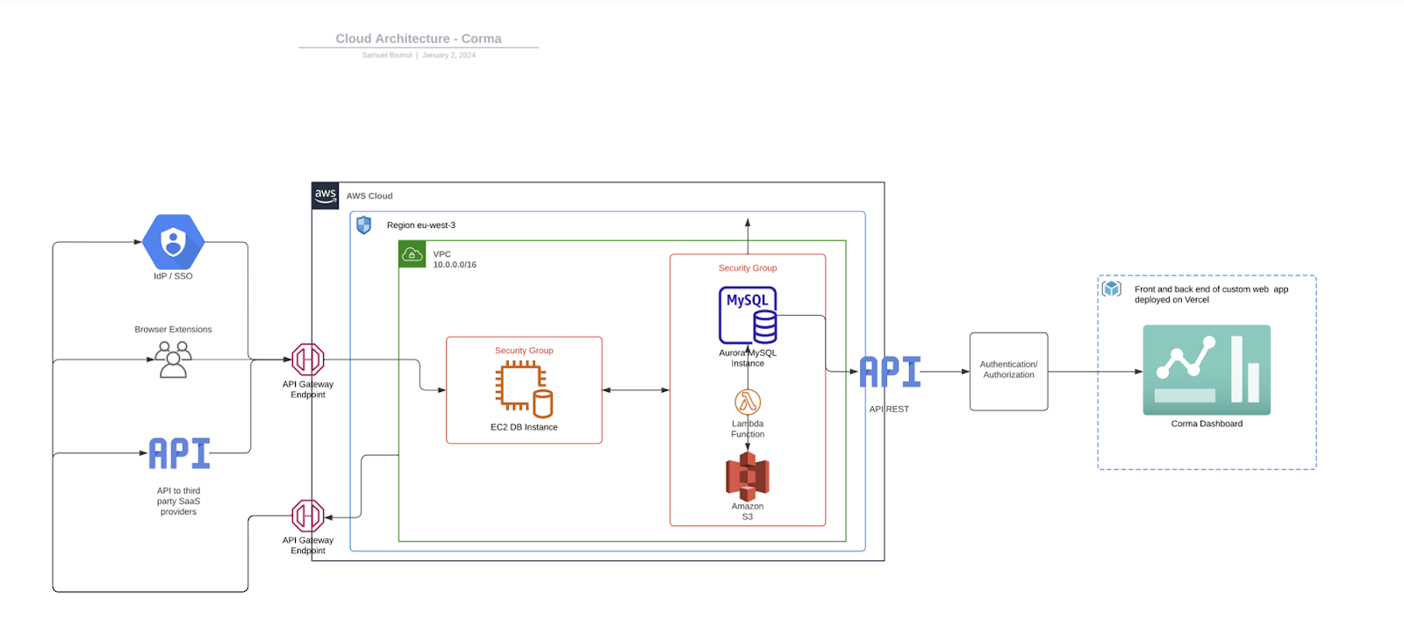Viewport: 1404px width, 641px height.
Task: Select the Lambda Function icon
Action: pos(748,402)
